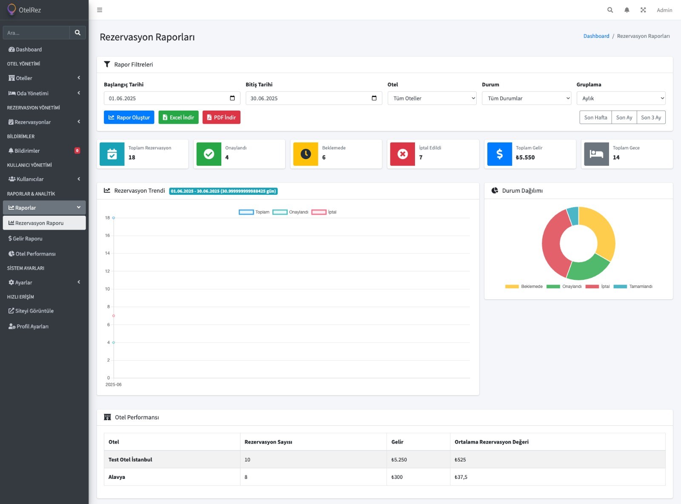
Task: Click the green checkmark Onaylandı icon
Action: coord(209,154)
